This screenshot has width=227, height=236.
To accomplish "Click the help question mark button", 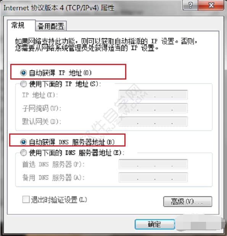I will 190,5.
